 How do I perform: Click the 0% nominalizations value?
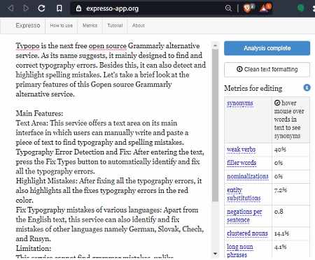pyautogui.click(x=279, y=176)
